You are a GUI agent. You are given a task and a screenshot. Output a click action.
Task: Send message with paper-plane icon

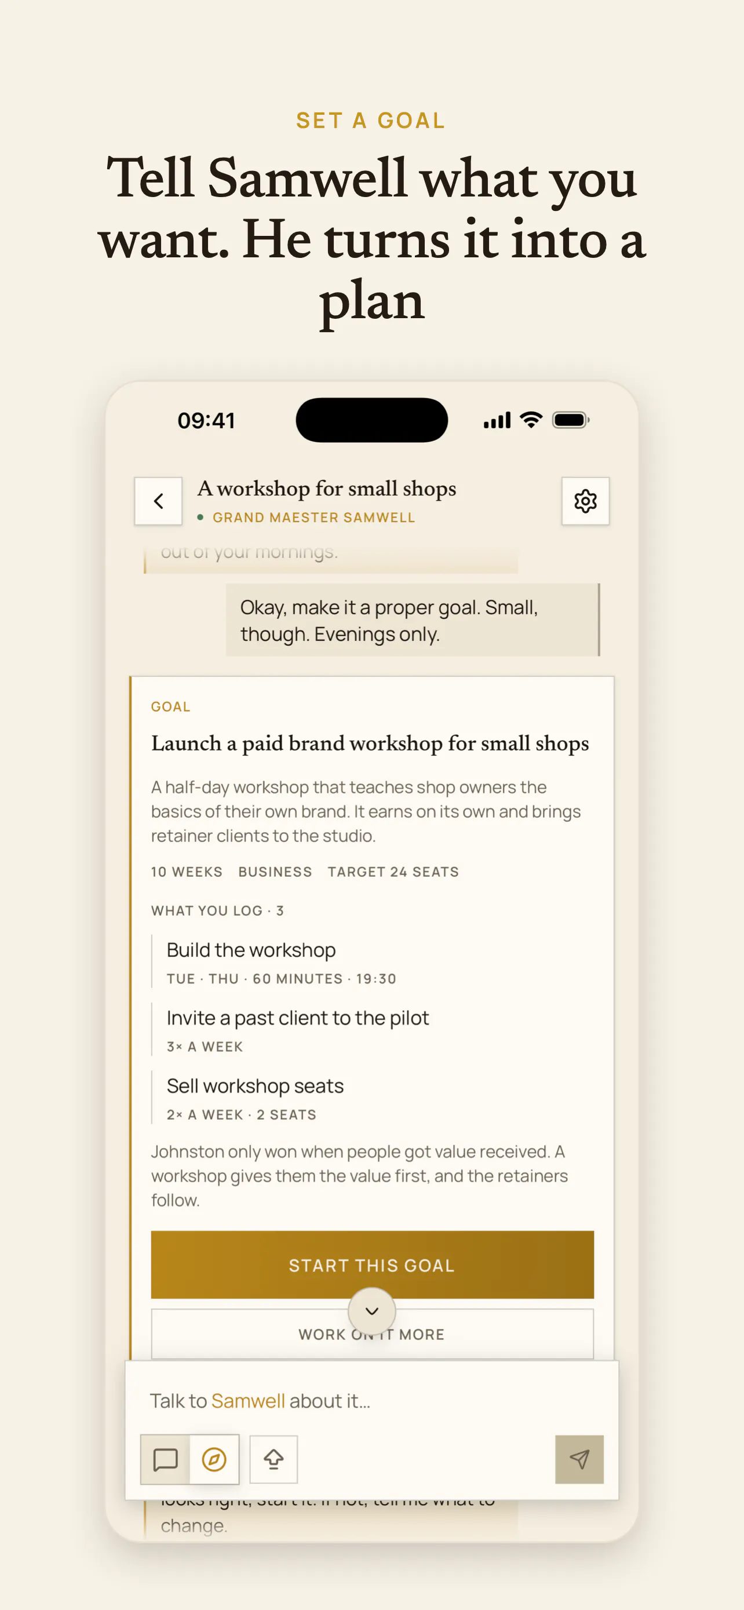pos(579,1459)
